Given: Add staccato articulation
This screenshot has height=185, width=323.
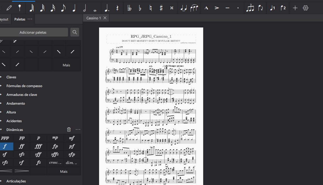Looking at the screenshot, I should coord(238,8).
